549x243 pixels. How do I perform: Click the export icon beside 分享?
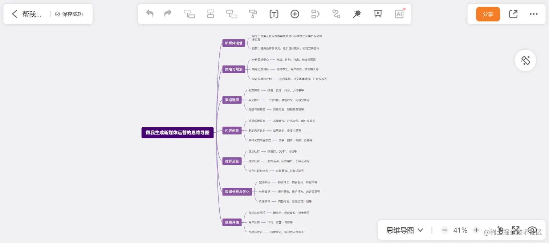513,14
